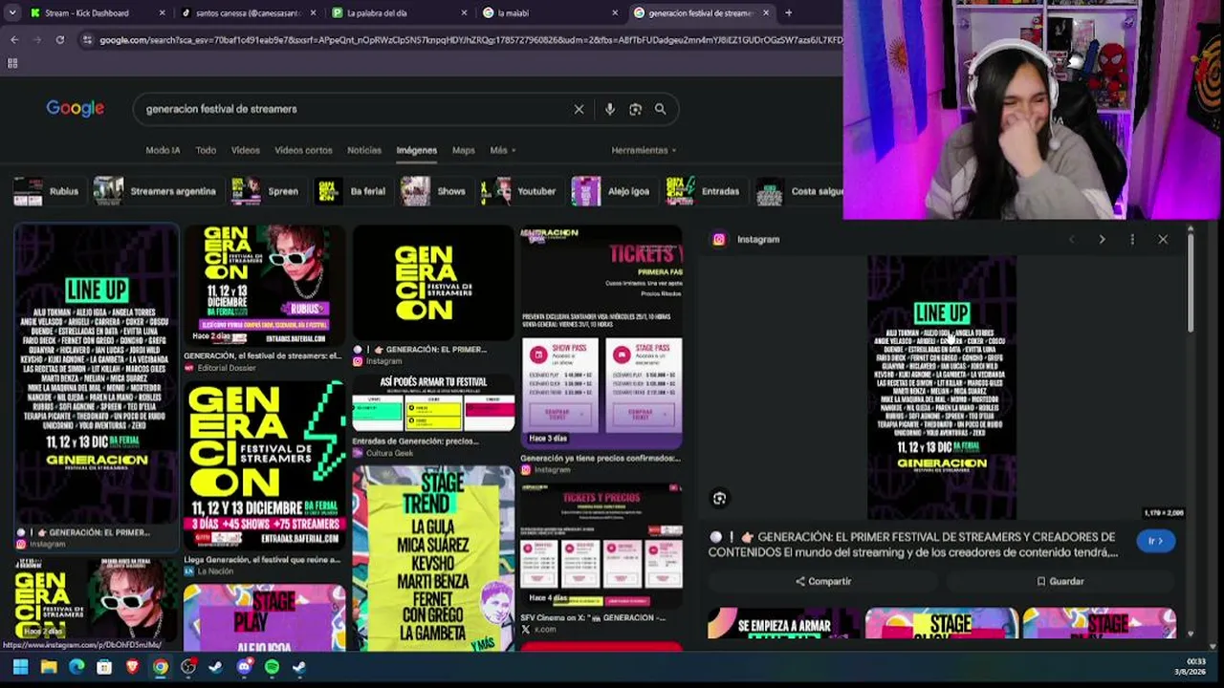
Task: Launch Brave browser from the taskbar
Action: (x=132, y=667)
